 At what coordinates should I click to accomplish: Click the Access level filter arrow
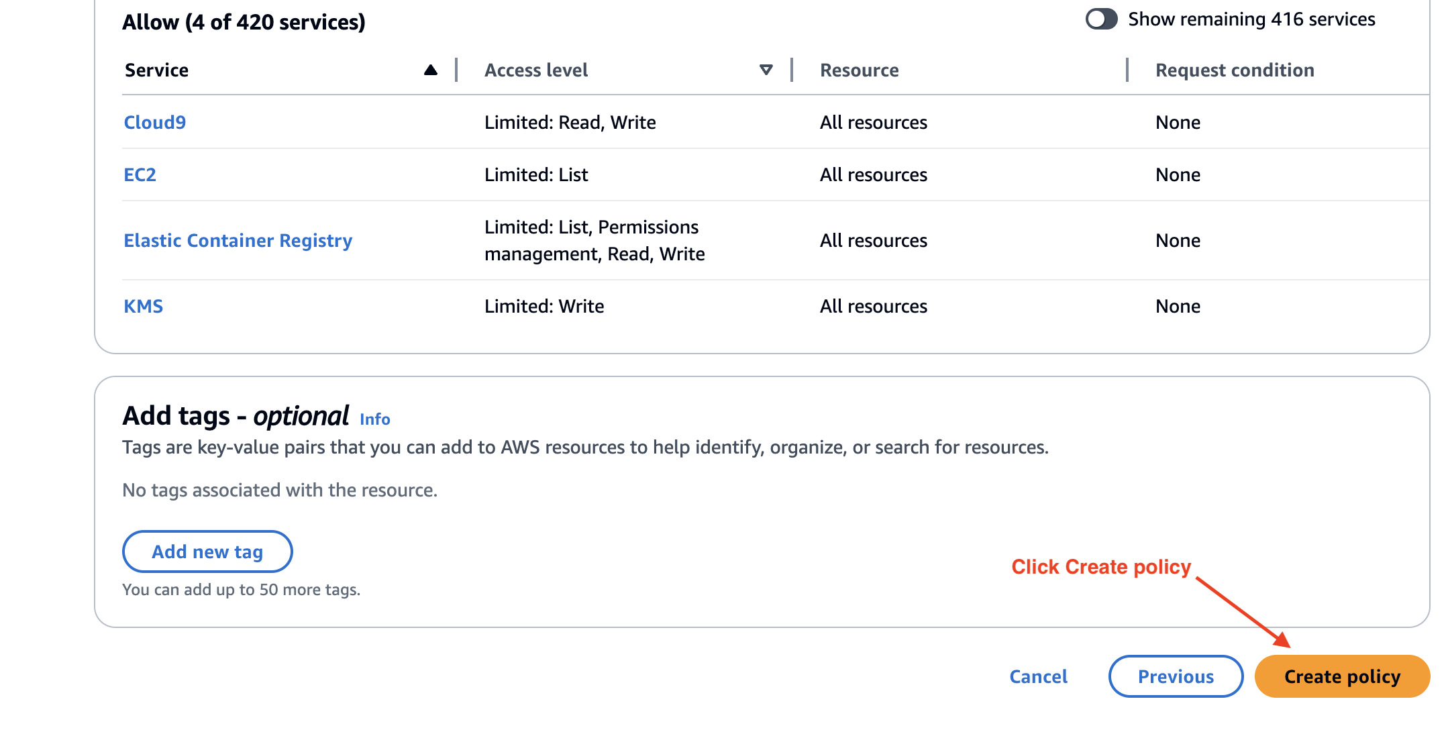pyautogui.click(x=765, y=69)
